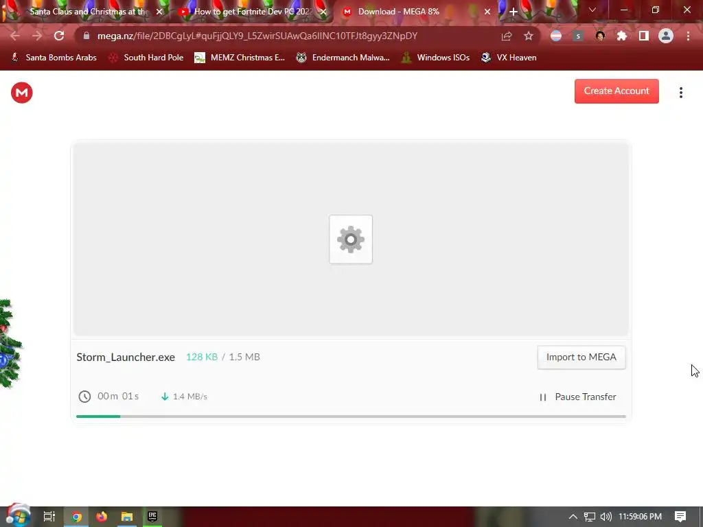Open File Explorer from taskbar
The height and width of the screenshot is (527, 703).
[x=127, y=517]
